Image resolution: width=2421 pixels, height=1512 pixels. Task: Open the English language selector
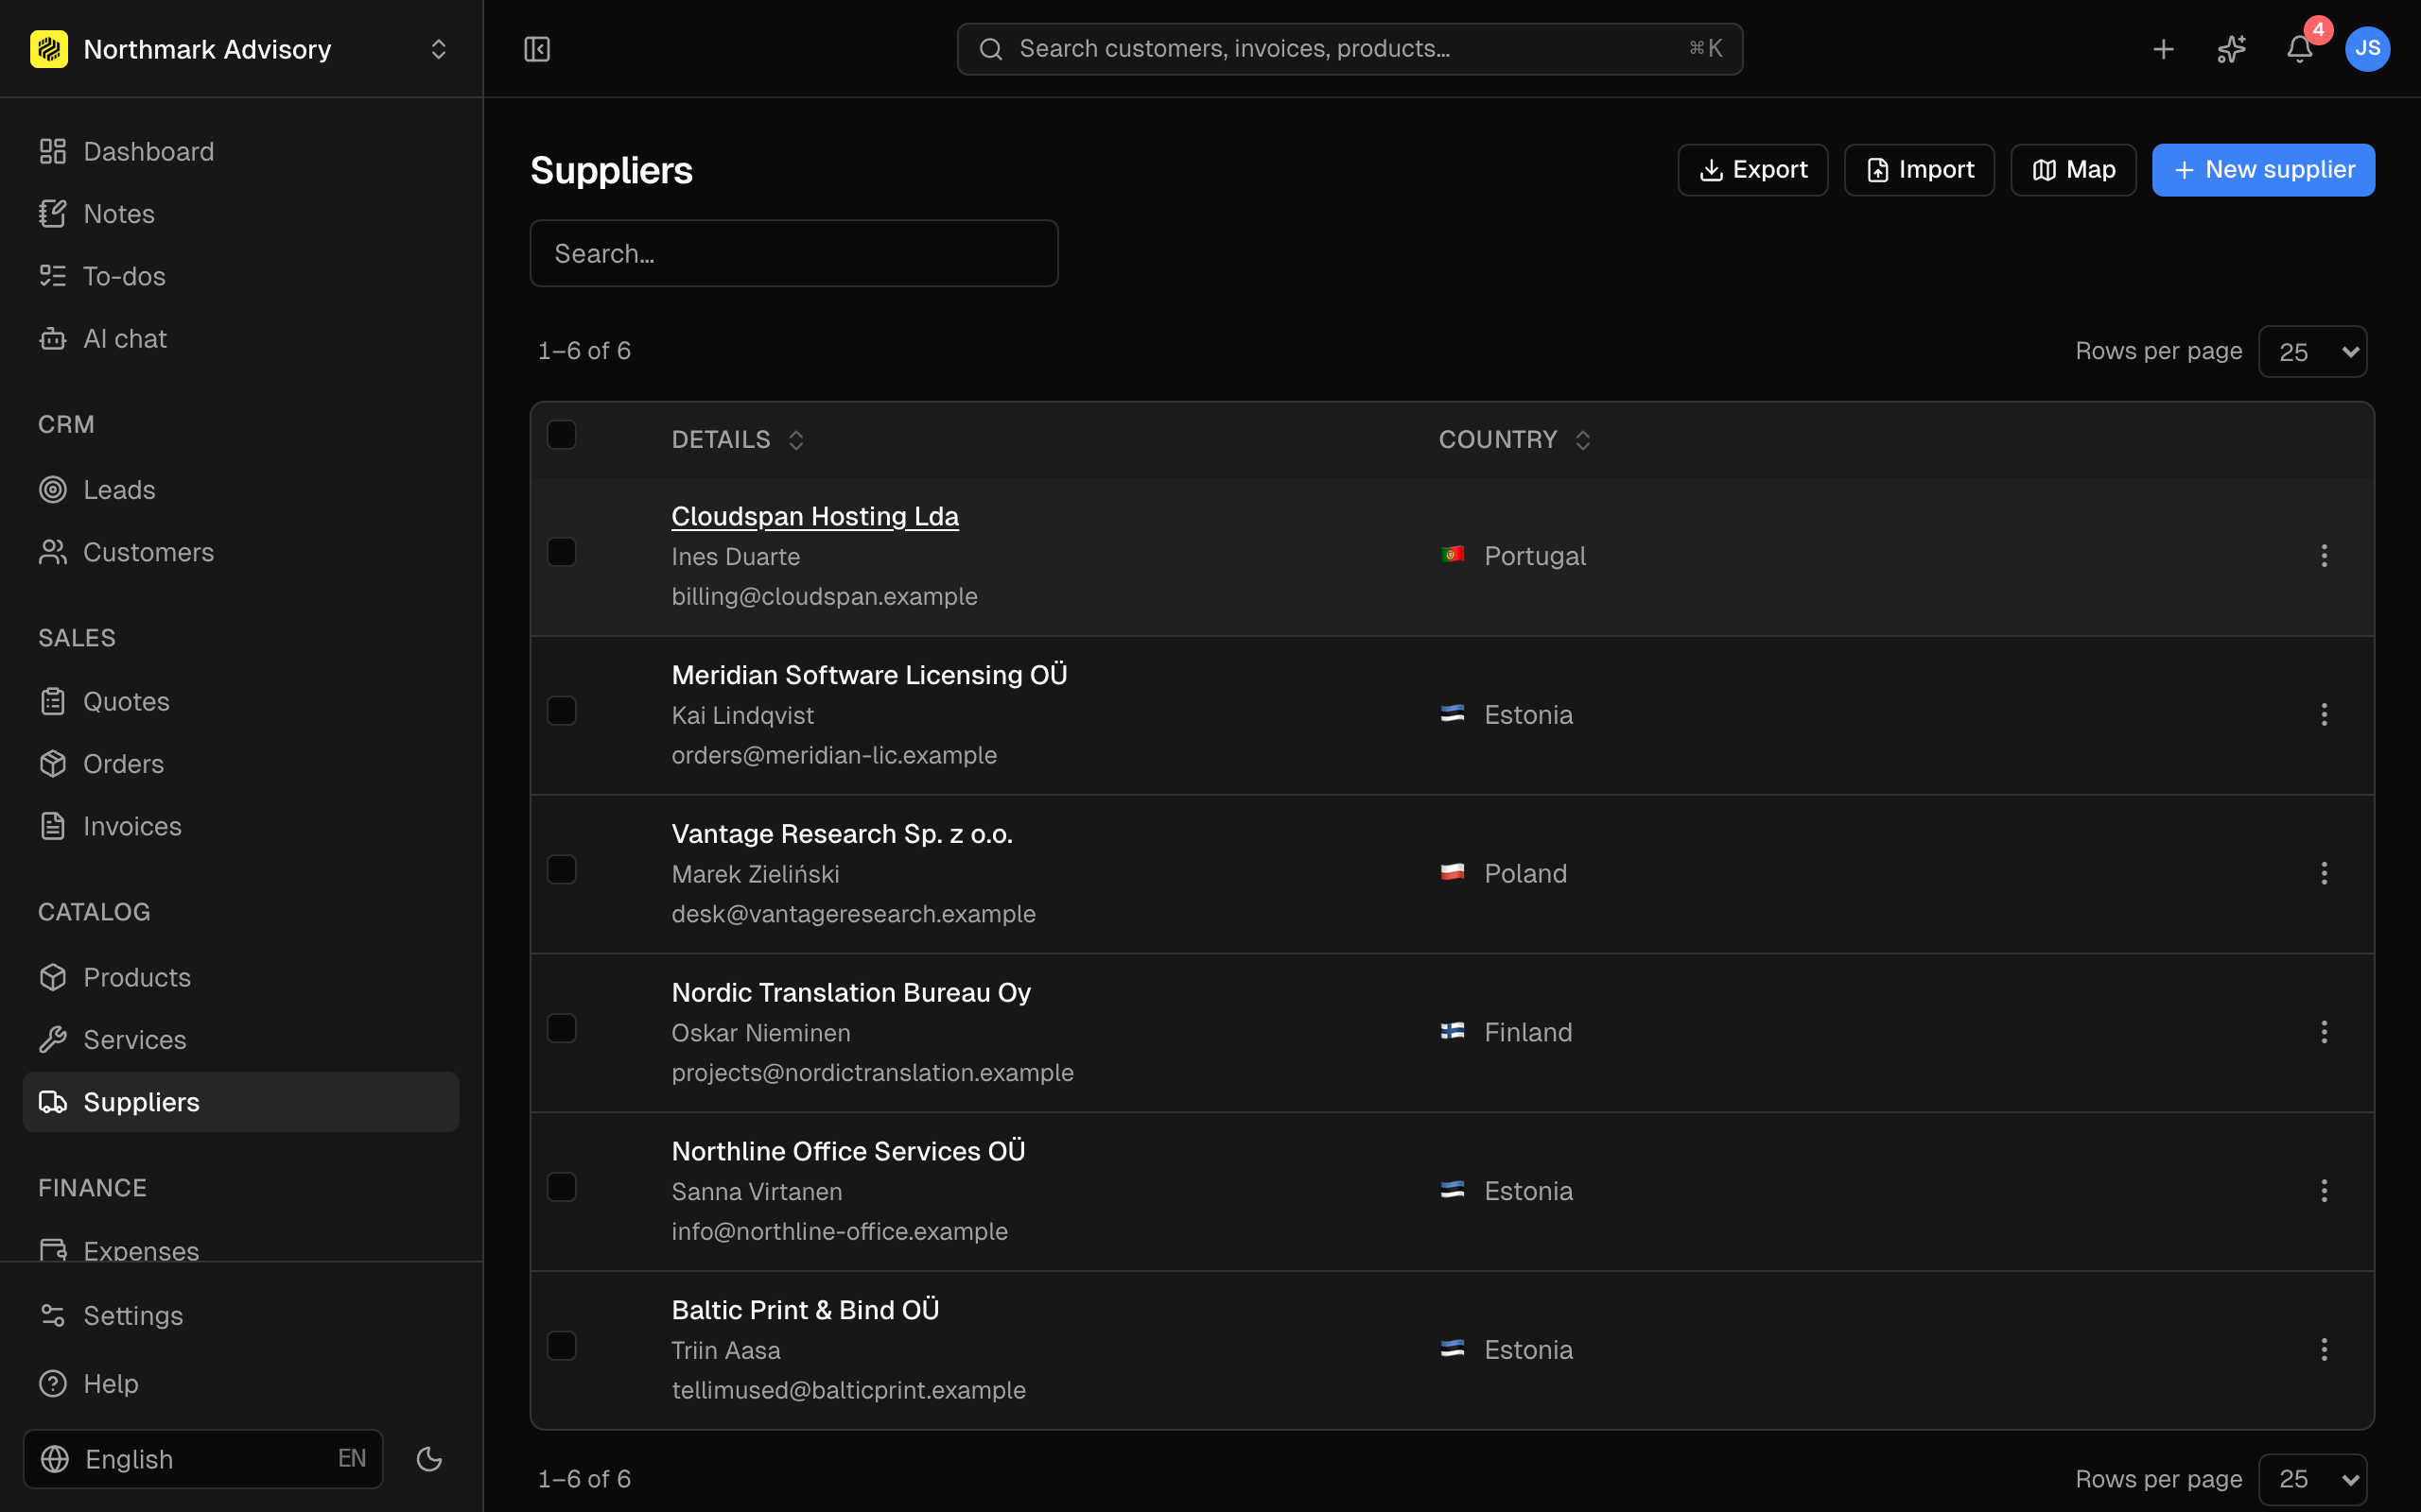203,1459
